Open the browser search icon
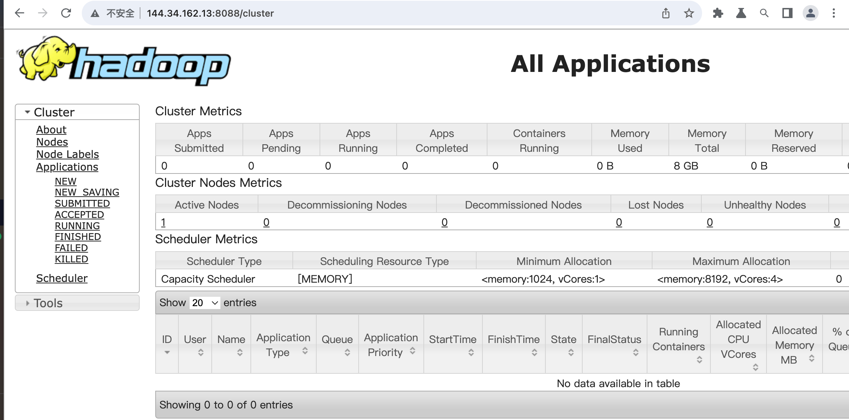The image size is (849, 420). pyautogui.click(x=764, y=13)
